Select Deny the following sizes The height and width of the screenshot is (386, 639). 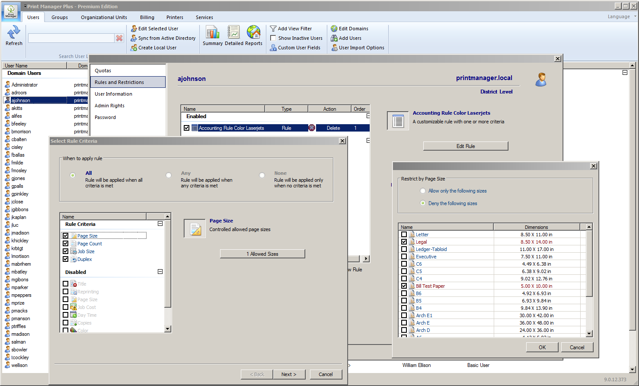point(423,203)
